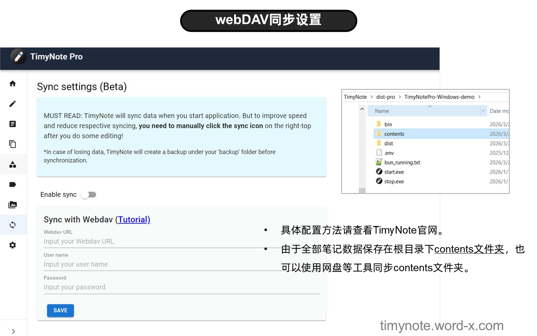The image size is (537, 336).
Task: Click the file list scrollbar up arrow
Action: 362,109
